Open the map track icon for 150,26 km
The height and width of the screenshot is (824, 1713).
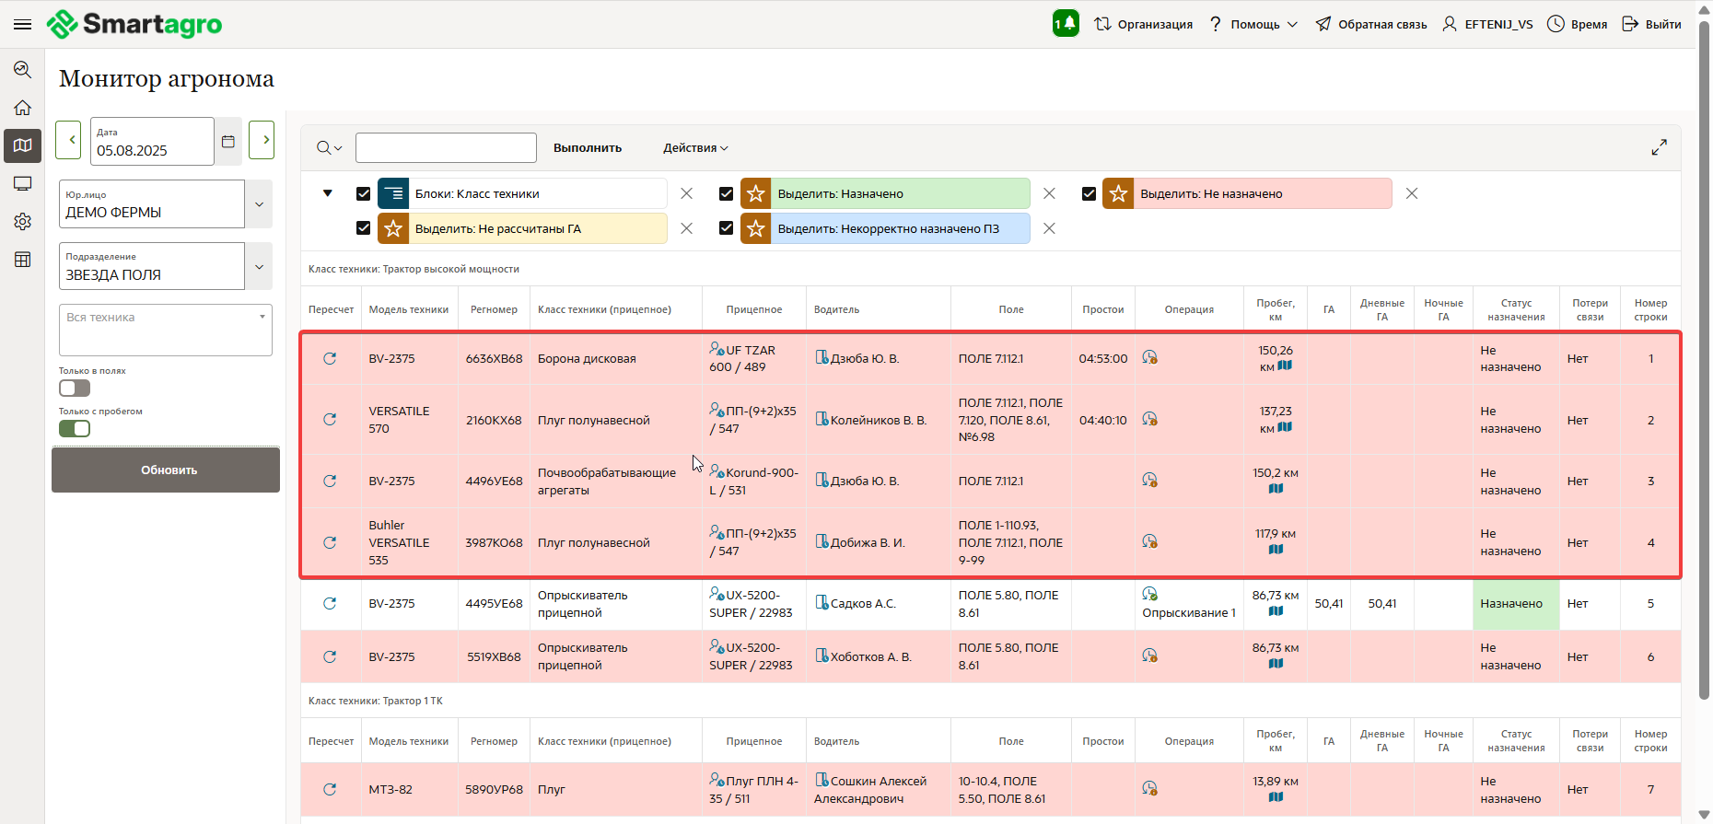tap(1285, 366)
